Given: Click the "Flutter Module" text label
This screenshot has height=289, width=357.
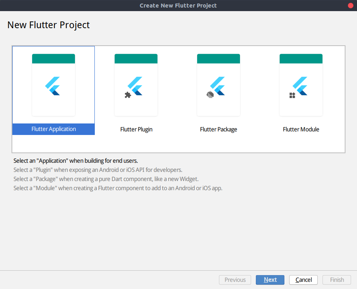Looking at the screenshot, I should [301, 129].
